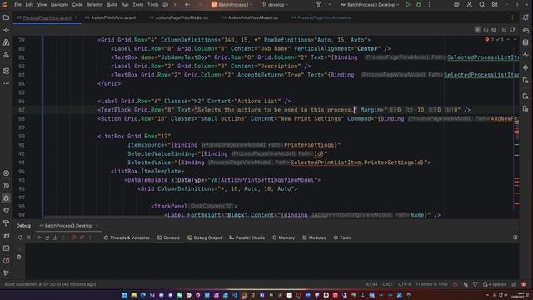The height and width of the screenshot is (300, 533).
Task: Open the BatchProcess3 solution dropdown
Action: pyautogui.click(x=233, y=5)
